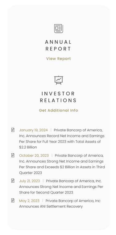Screen dimensions: 116x235
Task: Open the May 2, 2023 date link
Action: coord(29,201)
